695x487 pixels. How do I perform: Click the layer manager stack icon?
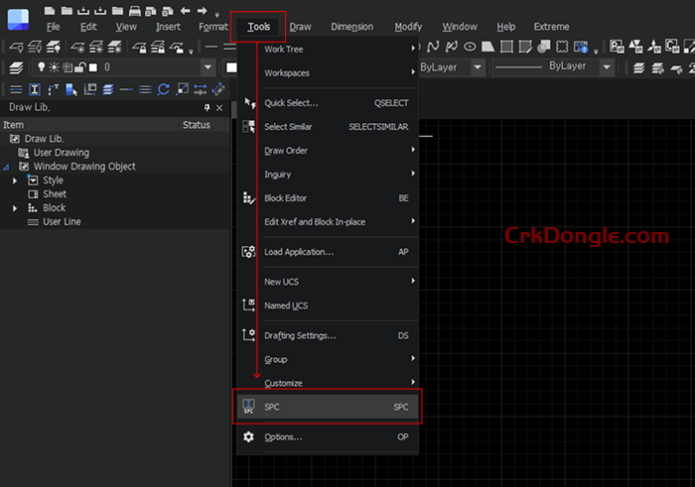tap(15, 67)
